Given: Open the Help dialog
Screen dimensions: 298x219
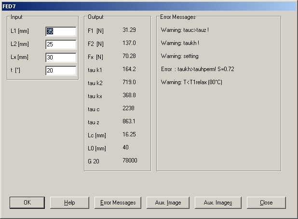Looking at the screenshot, I should [x=69, y=203].
